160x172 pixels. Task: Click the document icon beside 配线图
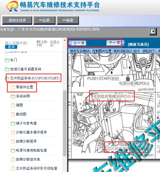click(13, 114)
